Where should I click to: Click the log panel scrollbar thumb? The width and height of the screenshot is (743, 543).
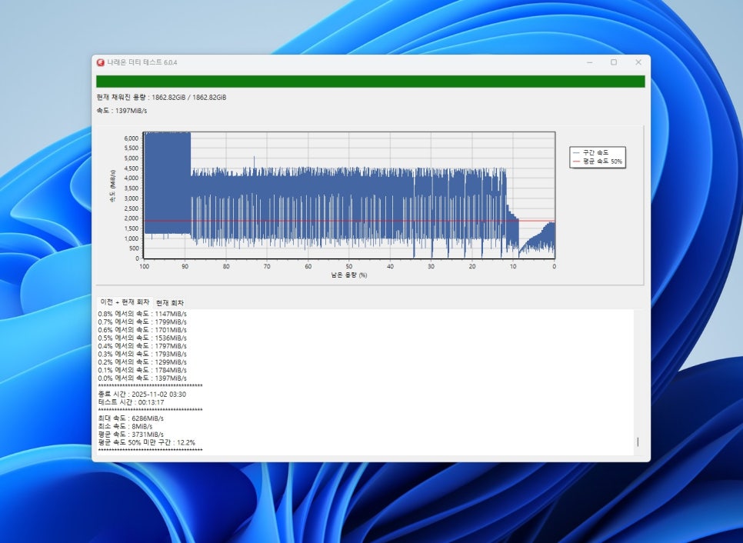pos(638,442)
